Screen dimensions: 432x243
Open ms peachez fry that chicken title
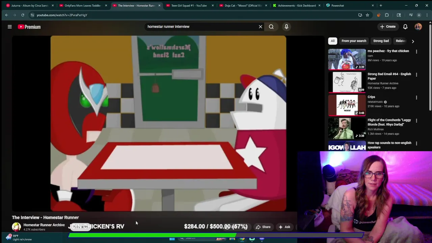point(388,51)
